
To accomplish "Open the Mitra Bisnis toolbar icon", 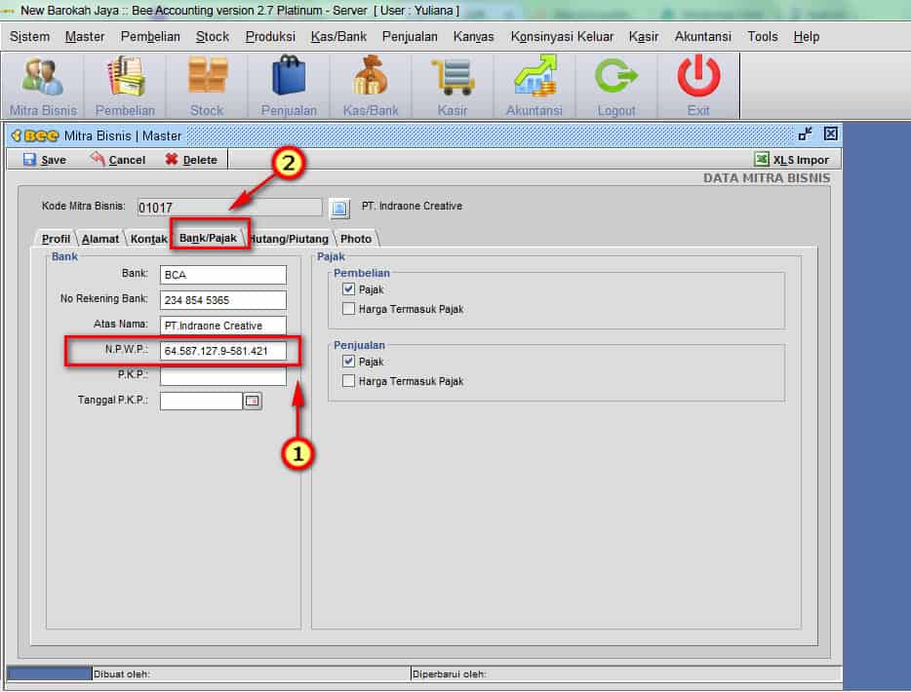I will pos(43,86).
